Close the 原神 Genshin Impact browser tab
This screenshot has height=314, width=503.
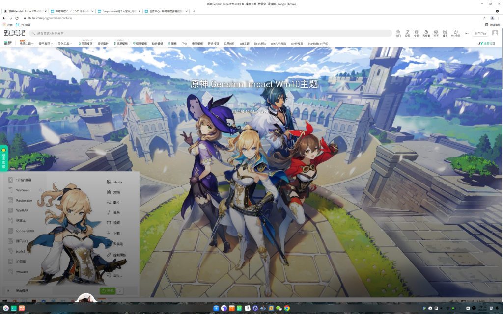(46, 11)
